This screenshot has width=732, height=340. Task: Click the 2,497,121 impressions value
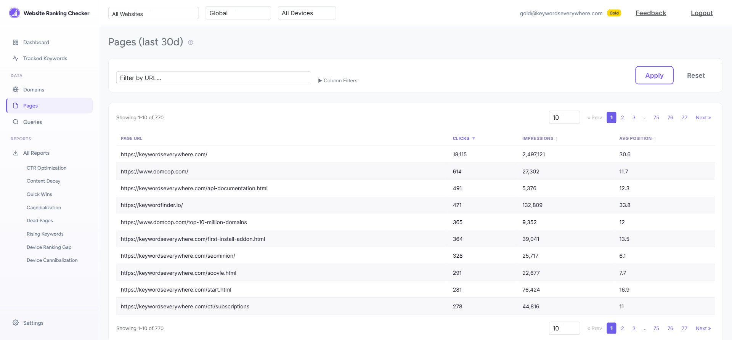click(x=533, y=154)
